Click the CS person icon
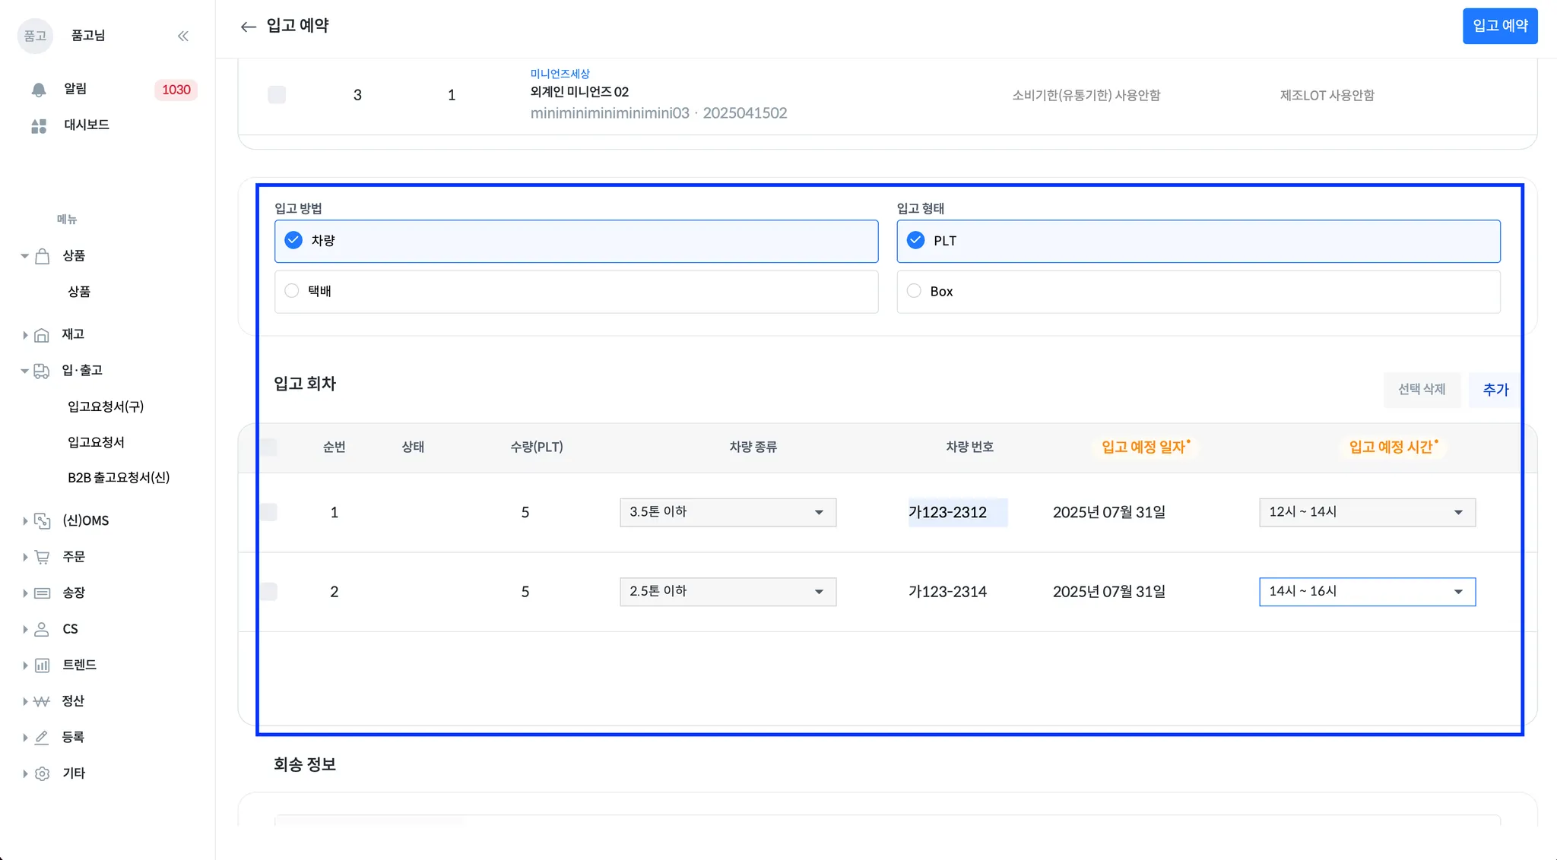The width and height of the screenshot is (1557, 860). point(42,629)
